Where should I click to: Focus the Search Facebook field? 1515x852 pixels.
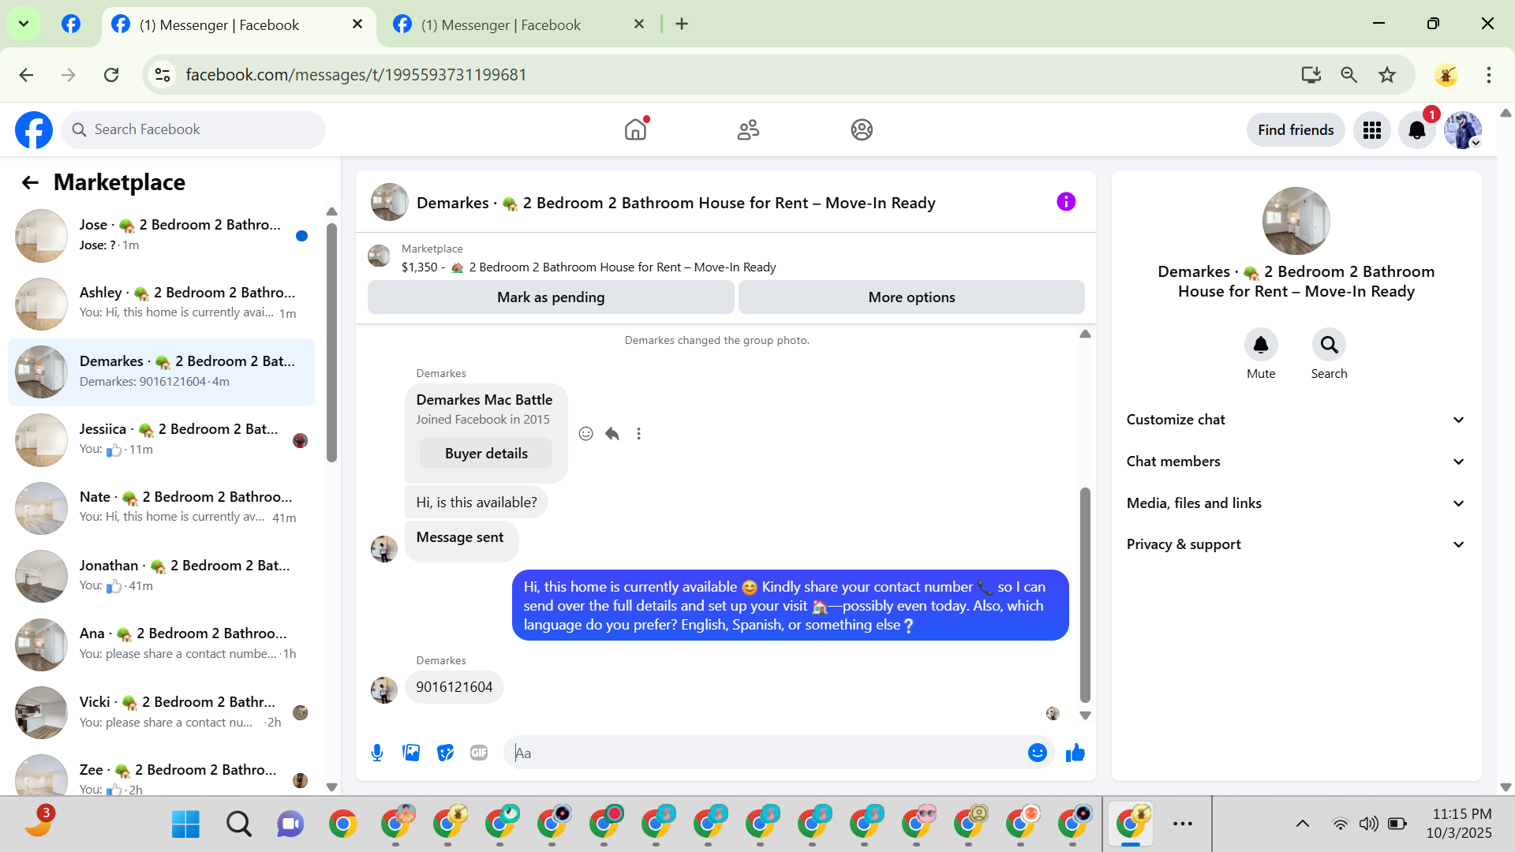pyautogui.click(x=193, y=130)
